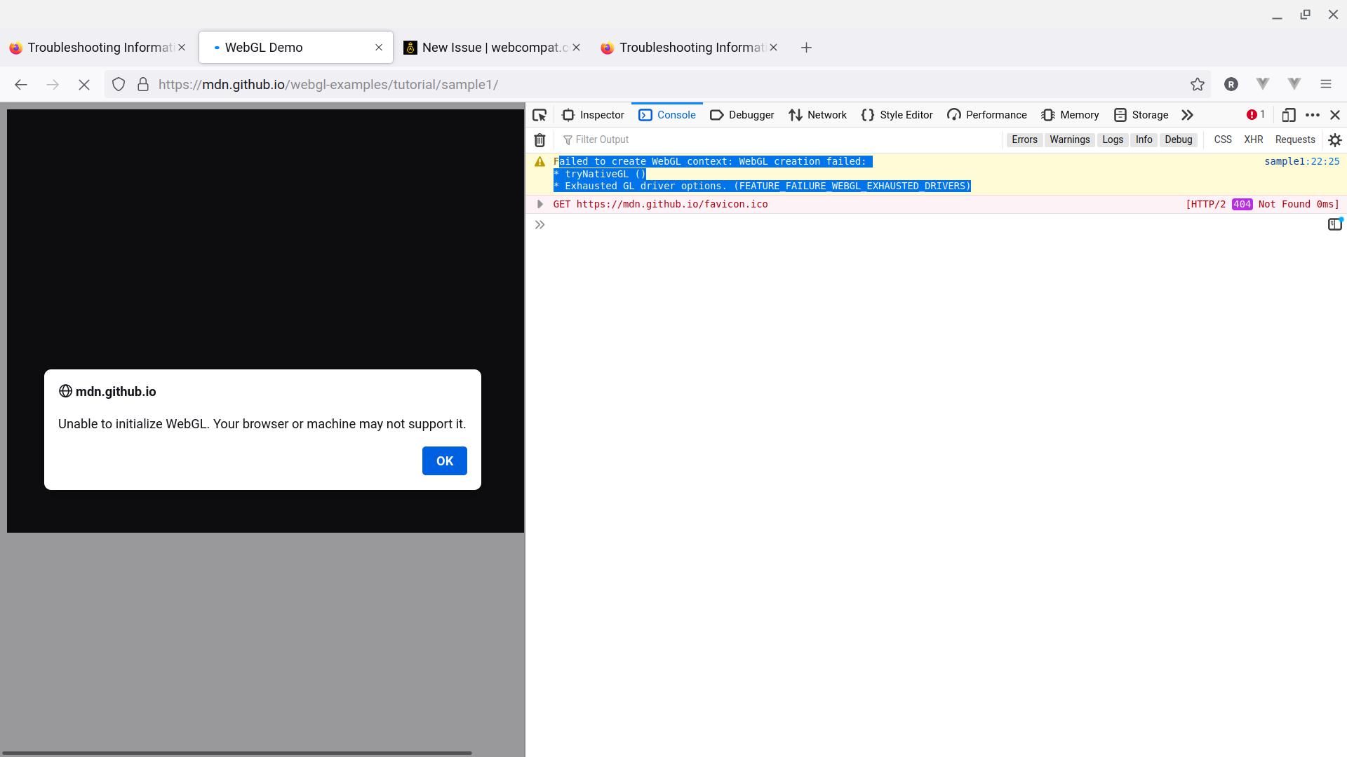Toggle the Warnings filter

[1070, 139]
